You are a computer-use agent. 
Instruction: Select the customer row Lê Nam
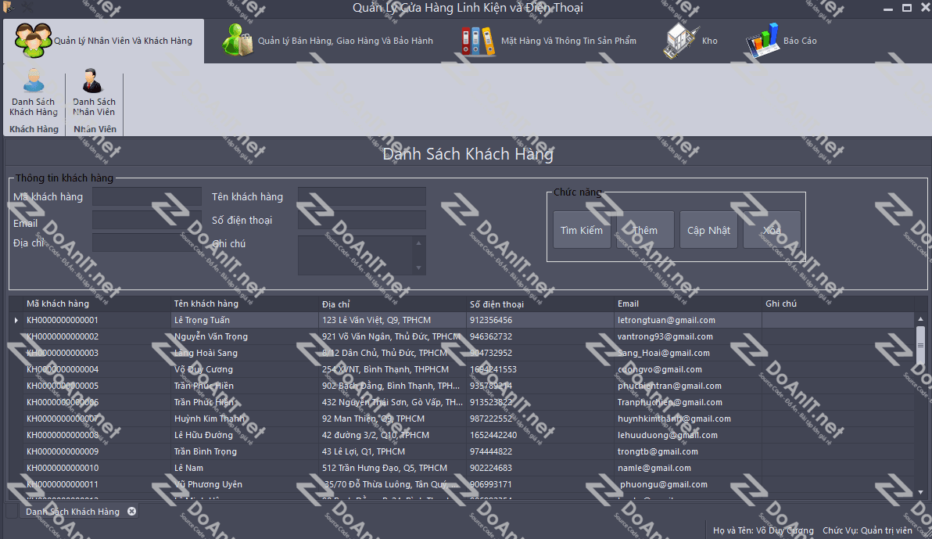point(189,468)
